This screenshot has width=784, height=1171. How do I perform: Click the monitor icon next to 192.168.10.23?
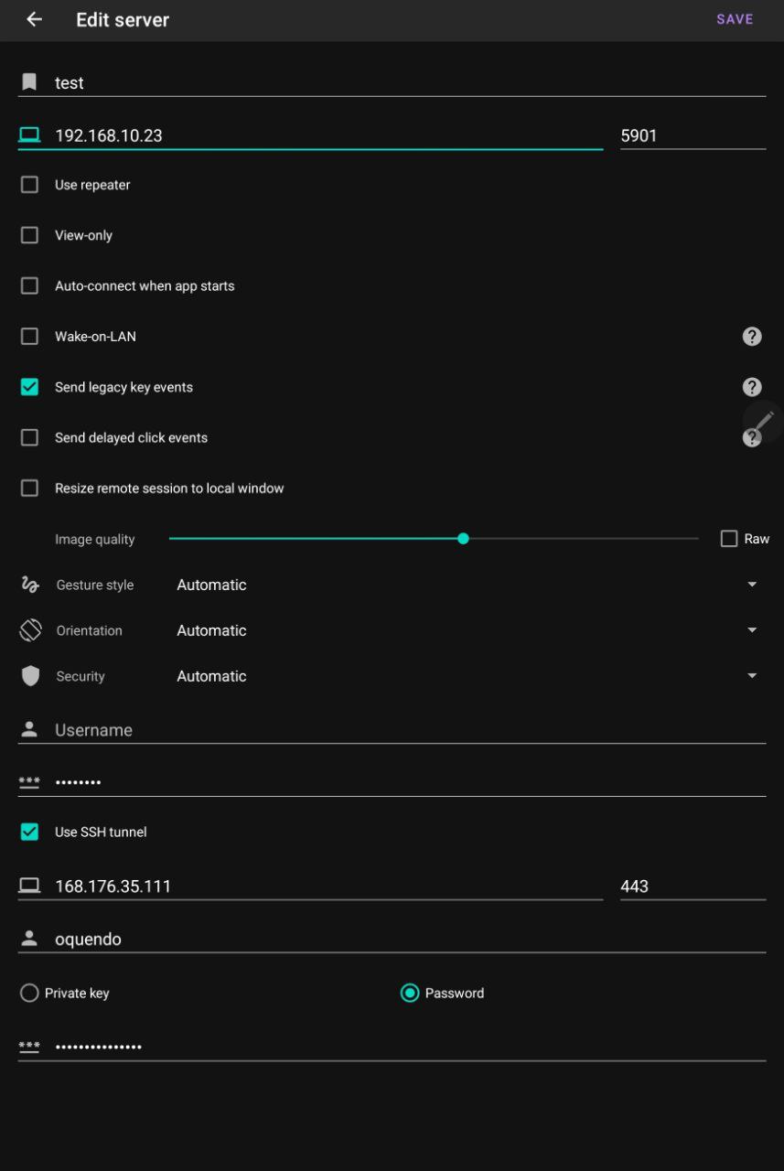(x=29, y=134)
